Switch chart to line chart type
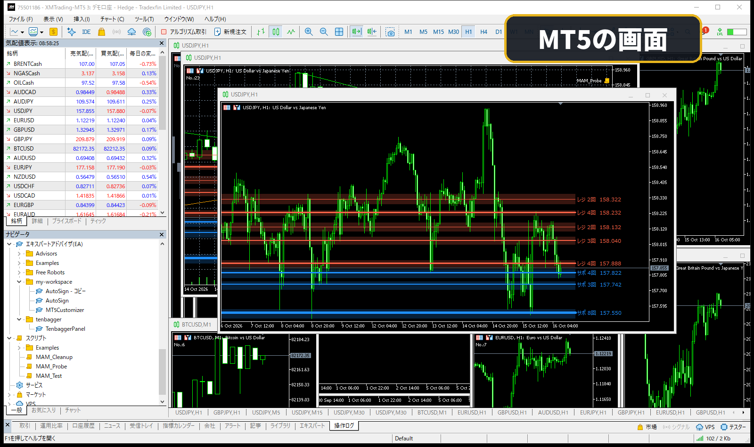 click(x=291, y=32)
